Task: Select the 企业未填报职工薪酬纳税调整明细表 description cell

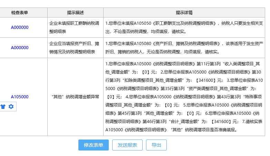Action: point(75,27)
